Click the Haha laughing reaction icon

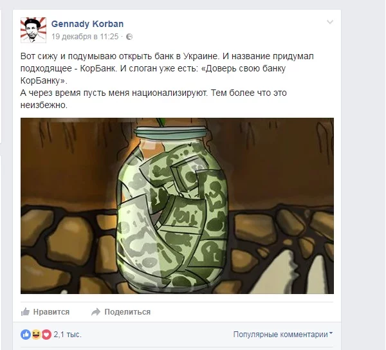point(36,335)
